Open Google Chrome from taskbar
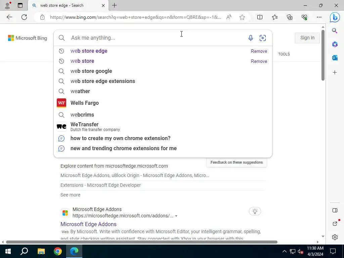Viewport: 344px width, 258px height. (x=58, y=251)
